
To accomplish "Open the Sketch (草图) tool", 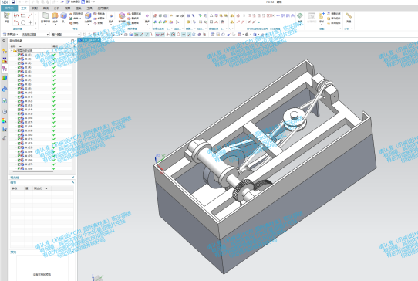I will tap(7, 18).
